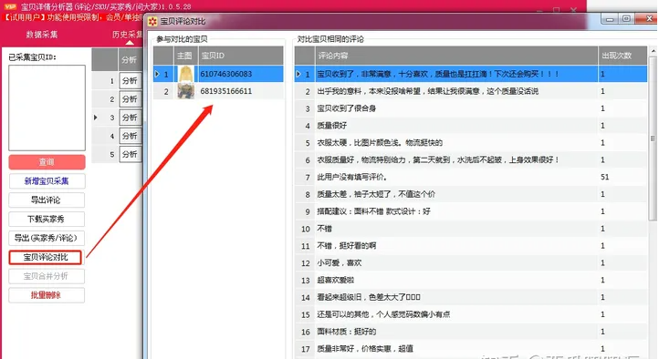Select comment 出乎我的意料 row
The height and width of the screenshot is (359, 659).
tap(471, 91)
